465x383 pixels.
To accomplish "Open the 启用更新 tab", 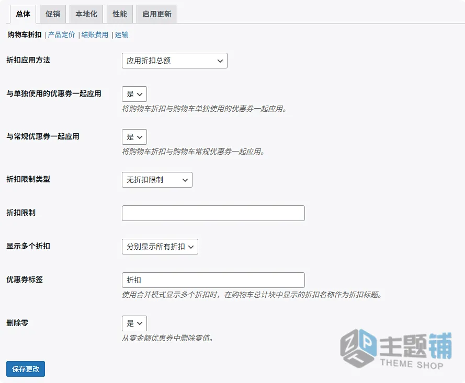I will tap(156, 14).
